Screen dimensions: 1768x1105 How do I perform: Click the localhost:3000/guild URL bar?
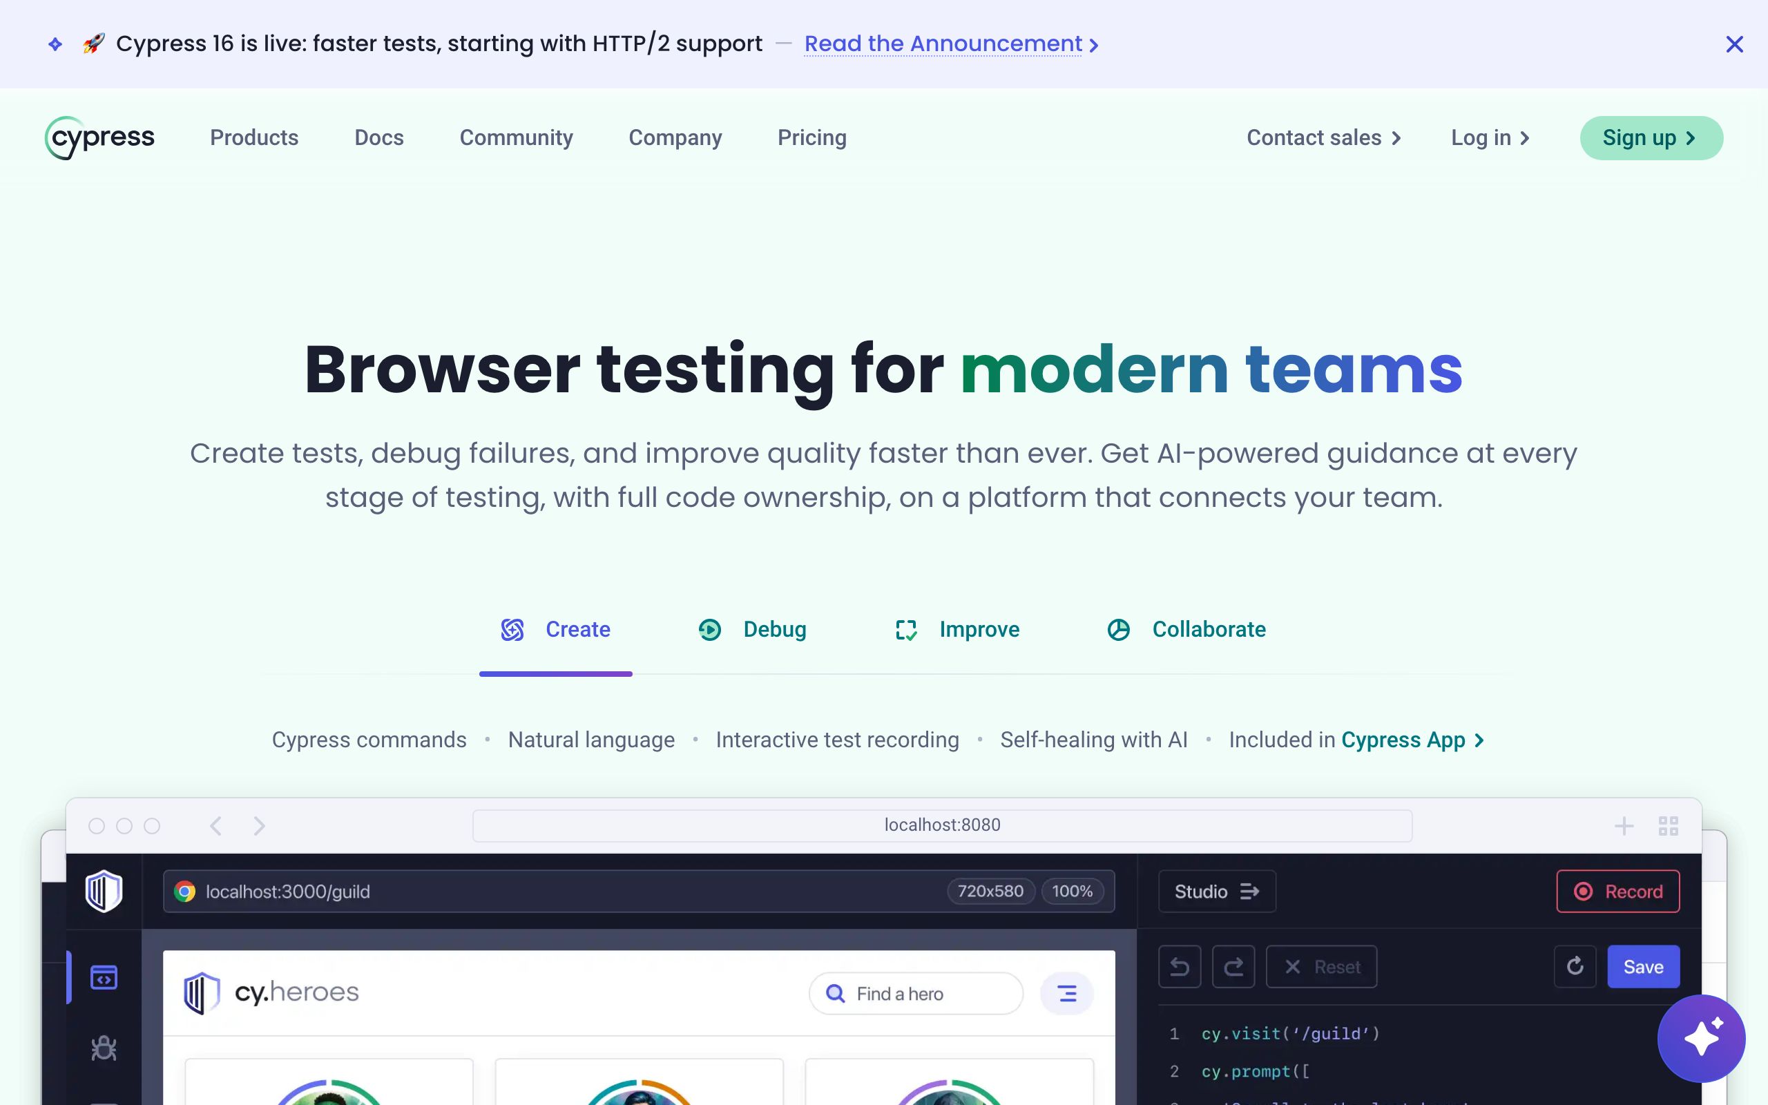tap(639, 891)
